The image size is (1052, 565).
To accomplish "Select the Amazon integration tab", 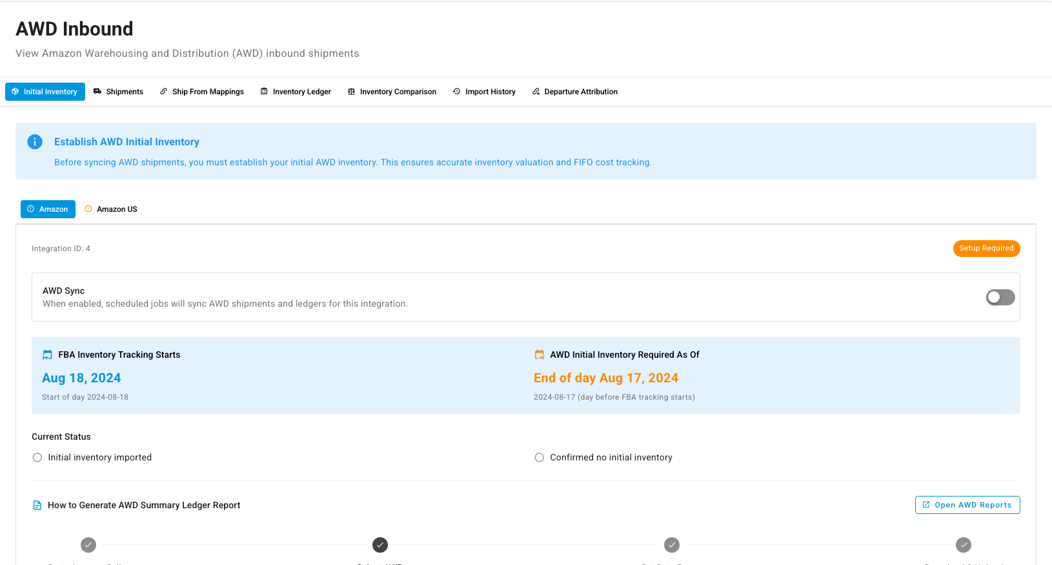I will point(48,209).
